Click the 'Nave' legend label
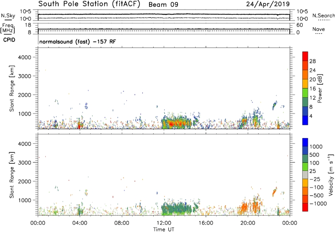The image size is (335, 232). coord(319,29)
